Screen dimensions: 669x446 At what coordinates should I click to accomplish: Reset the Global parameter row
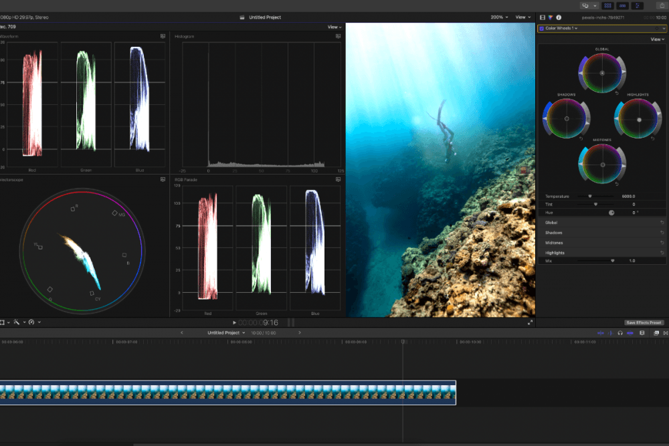(x=662, y=223)
